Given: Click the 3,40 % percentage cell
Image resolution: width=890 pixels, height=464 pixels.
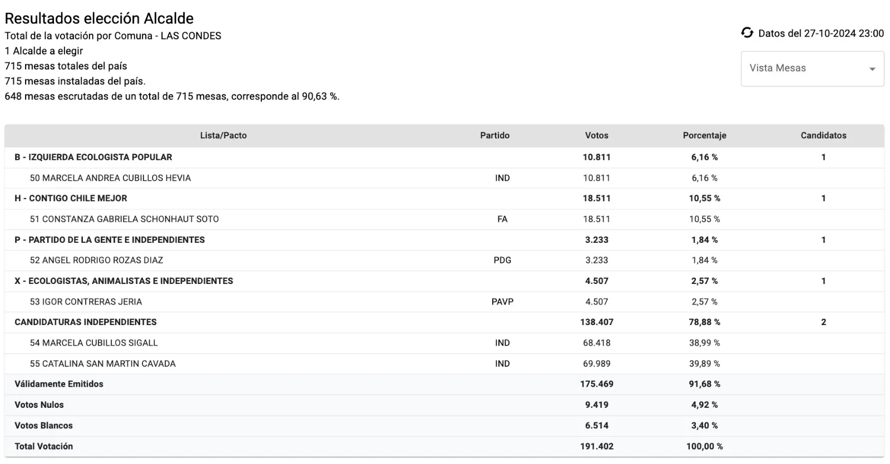Looking at the screenshot, I should pyautogui.click(x=704, y=426).
